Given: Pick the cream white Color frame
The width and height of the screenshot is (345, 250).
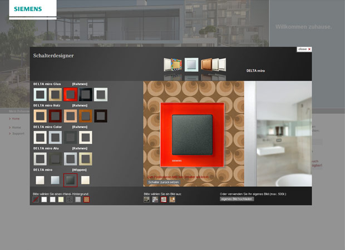Looking at the screenshot, I should pyautogui.click(x=86, y=138).
